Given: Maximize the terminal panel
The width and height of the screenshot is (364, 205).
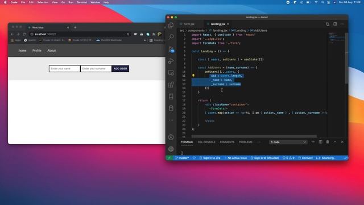Looking at the screenshot, I should 335,142.
